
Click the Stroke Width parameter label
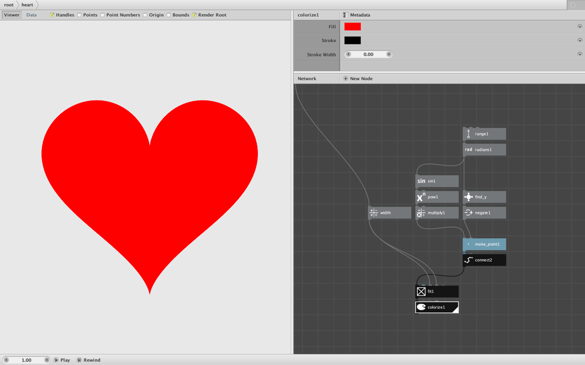[x=321, y=54]
